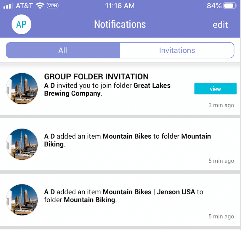Image resolution: width=241 pixels, height=230 pixels.
Task: Tap the bottom notification's sailboat thumbnail
Action: 22,200
